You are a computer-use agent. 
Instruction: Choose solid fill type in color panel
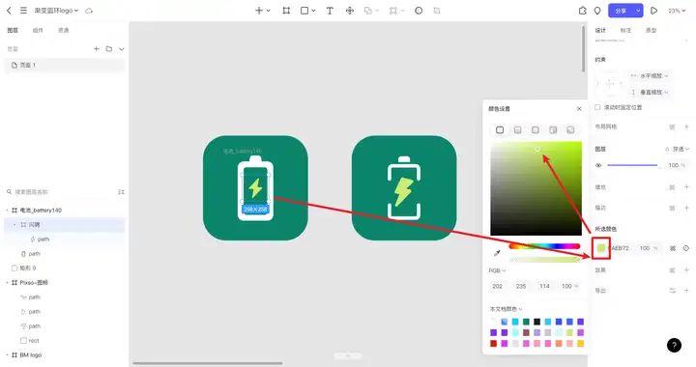(x=500, y=129)
